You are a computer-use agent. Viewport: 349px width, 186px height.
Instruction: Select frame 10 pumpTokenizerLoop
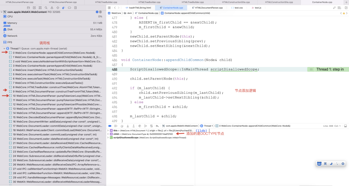tap(56, 96)
